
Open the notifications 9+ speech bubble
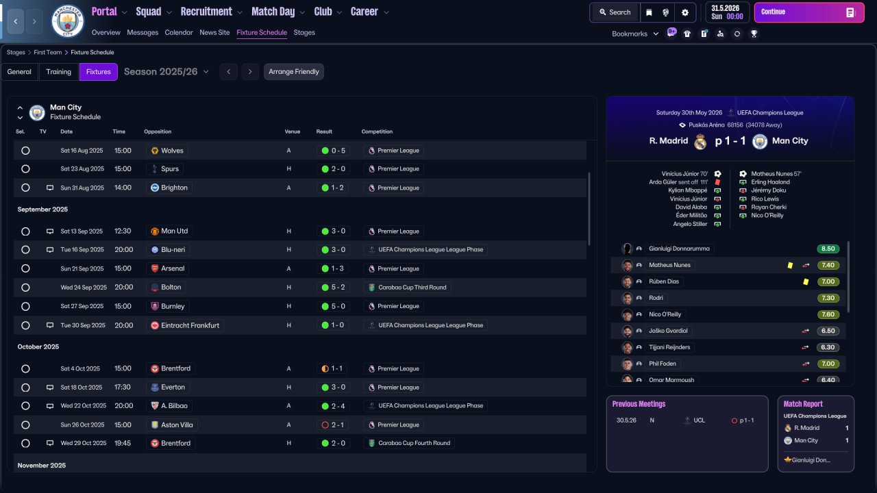[671, 33]
